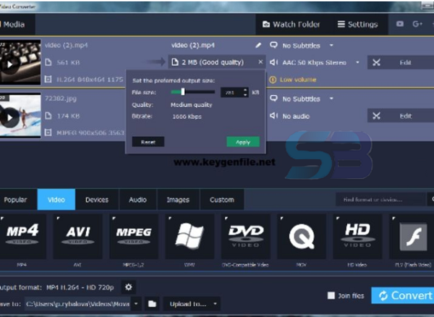This screenshot has height=317, width=434.
Task: Select the DVD-Compatible Video format icon
Action: 245,237
